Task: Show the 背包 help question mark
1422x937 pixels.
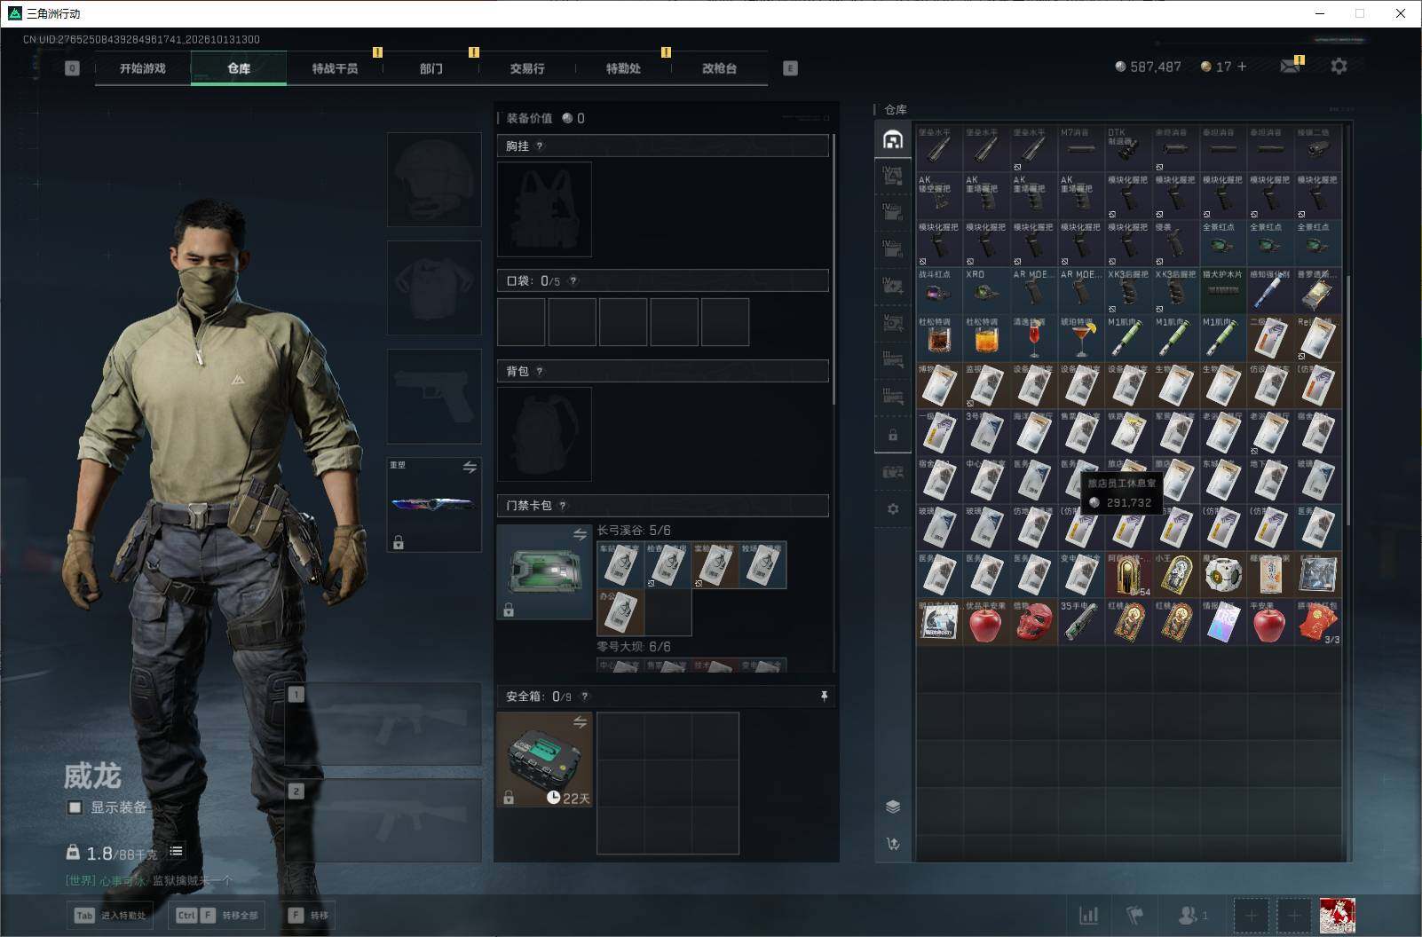Action: [540, 372]
